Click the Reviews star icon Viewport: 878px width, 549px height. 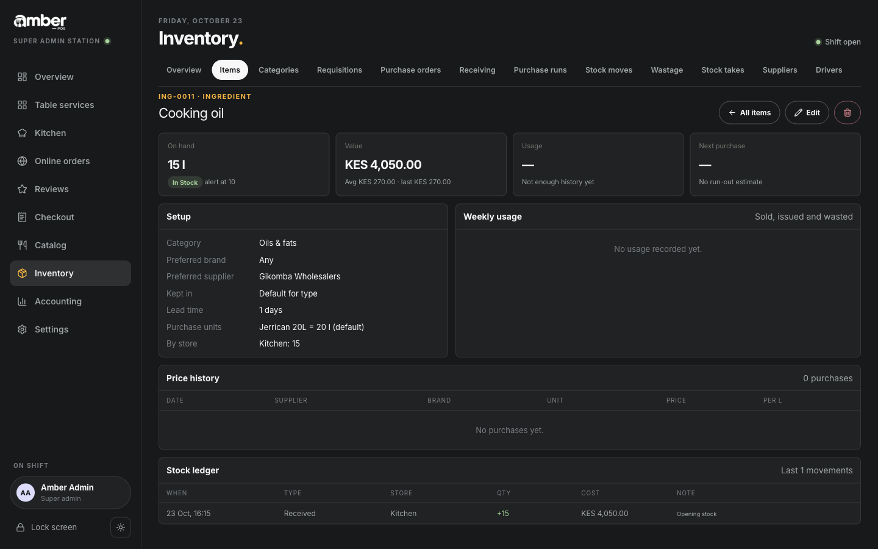(x=23, y=189)
